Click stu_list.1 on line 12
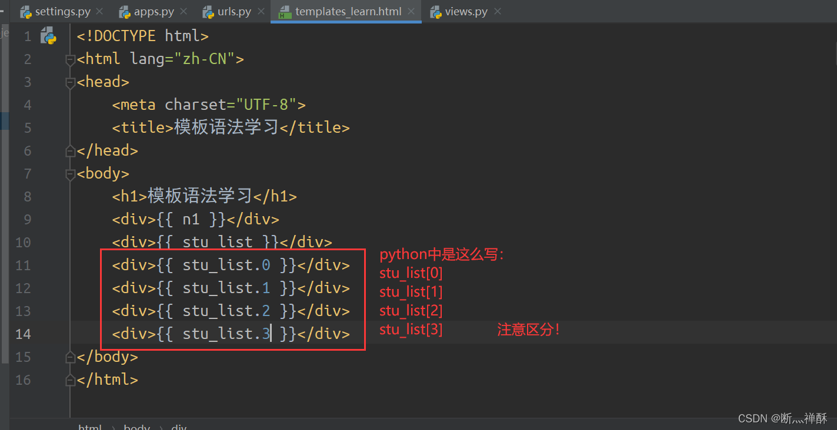This screenshot has width=837, height=430. pos(226,288)
